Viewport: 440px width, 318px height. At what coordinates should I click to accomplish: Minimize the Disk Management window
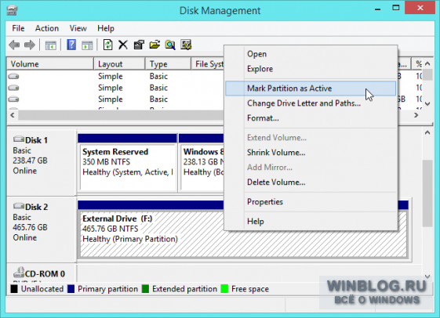pyautogui.click(x=378, y=9)
